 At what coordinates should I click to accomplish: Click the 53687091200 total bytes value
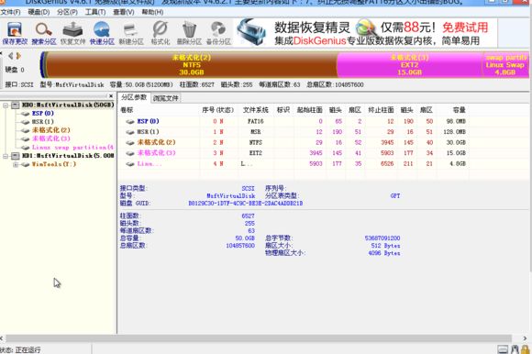tap(382, 238)
